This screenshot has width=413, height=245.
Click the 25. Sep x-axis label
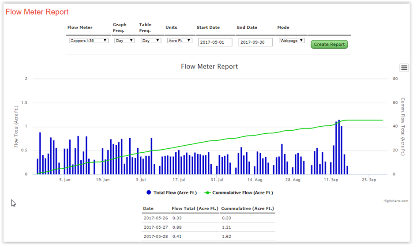(369, 180)
